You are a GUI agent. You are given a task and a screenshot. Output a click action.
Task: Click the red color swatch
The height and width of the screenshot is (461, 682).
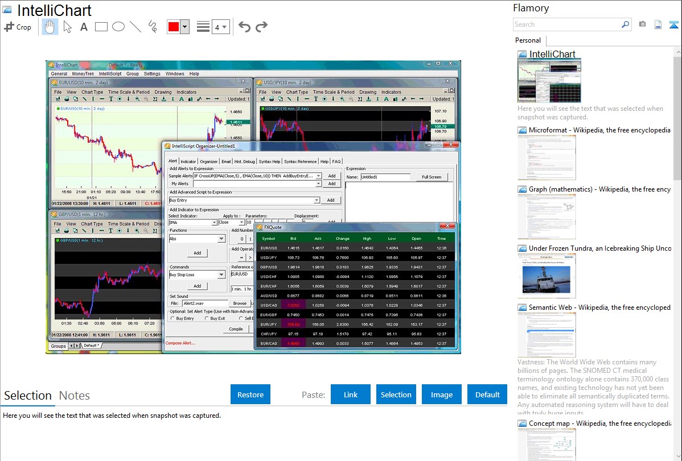[x=174, y=27]
